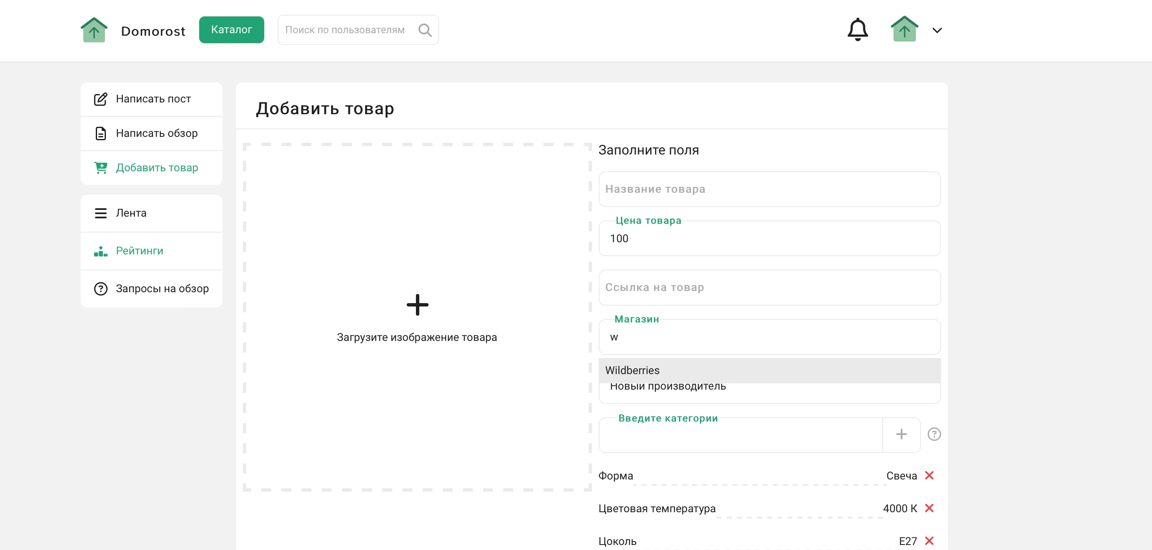
Task: Focus the Название товара input
Action: (768, 189)
